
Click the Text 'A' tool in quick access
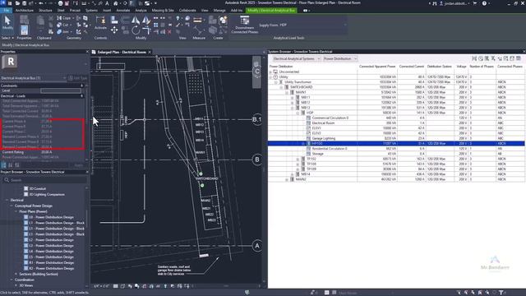(107, 3)
